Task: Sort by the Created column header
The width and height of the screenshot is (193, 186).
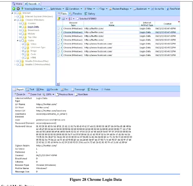Action: pyautogui.click(x=167, y=24)
